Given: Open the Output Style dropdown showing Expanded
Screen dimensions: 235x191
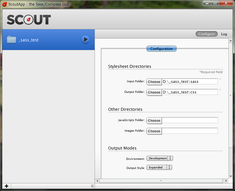Looking at the screenshot, I should pyautogui.click(x=159, y=167).
